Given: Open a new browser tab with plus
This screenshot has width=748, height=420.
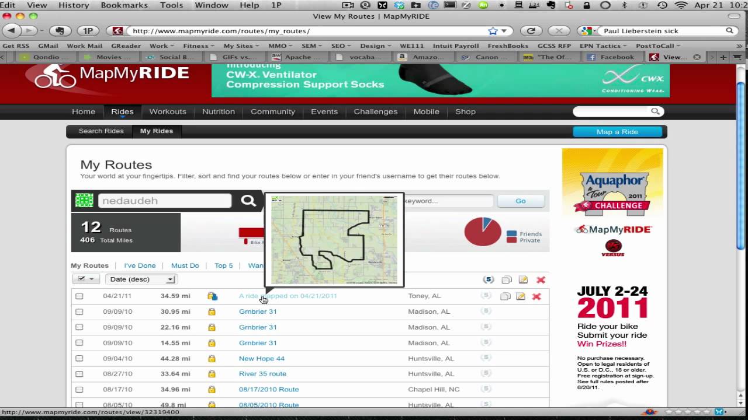Looking at the screenshot, I should pos(723,57).
